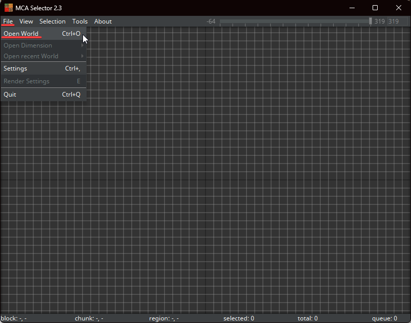This screenshot has height=323, width=411.
Task: Click the MCA Selector app icon in title bar
Action: point(8,8)
